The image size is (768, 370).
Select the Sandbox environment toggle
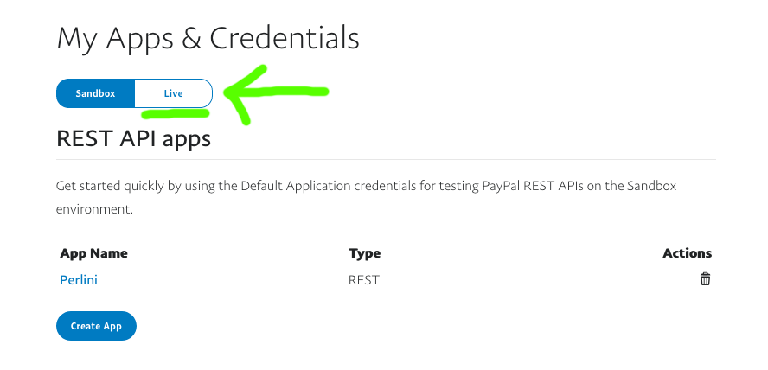95,93
